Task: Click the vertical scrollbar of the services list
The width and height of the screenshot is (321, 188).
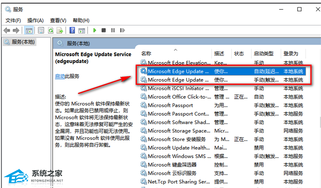Action: [x=320, y=122]
